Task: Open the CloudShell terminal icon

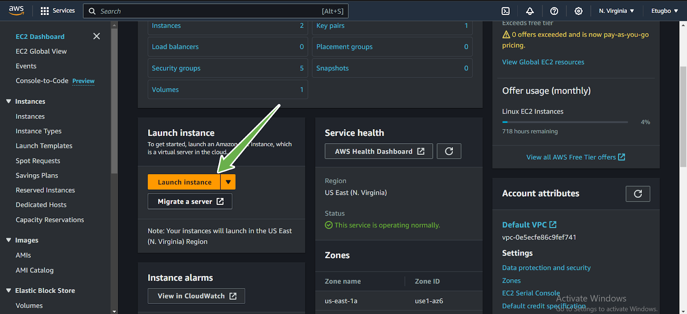Action: 506,11
